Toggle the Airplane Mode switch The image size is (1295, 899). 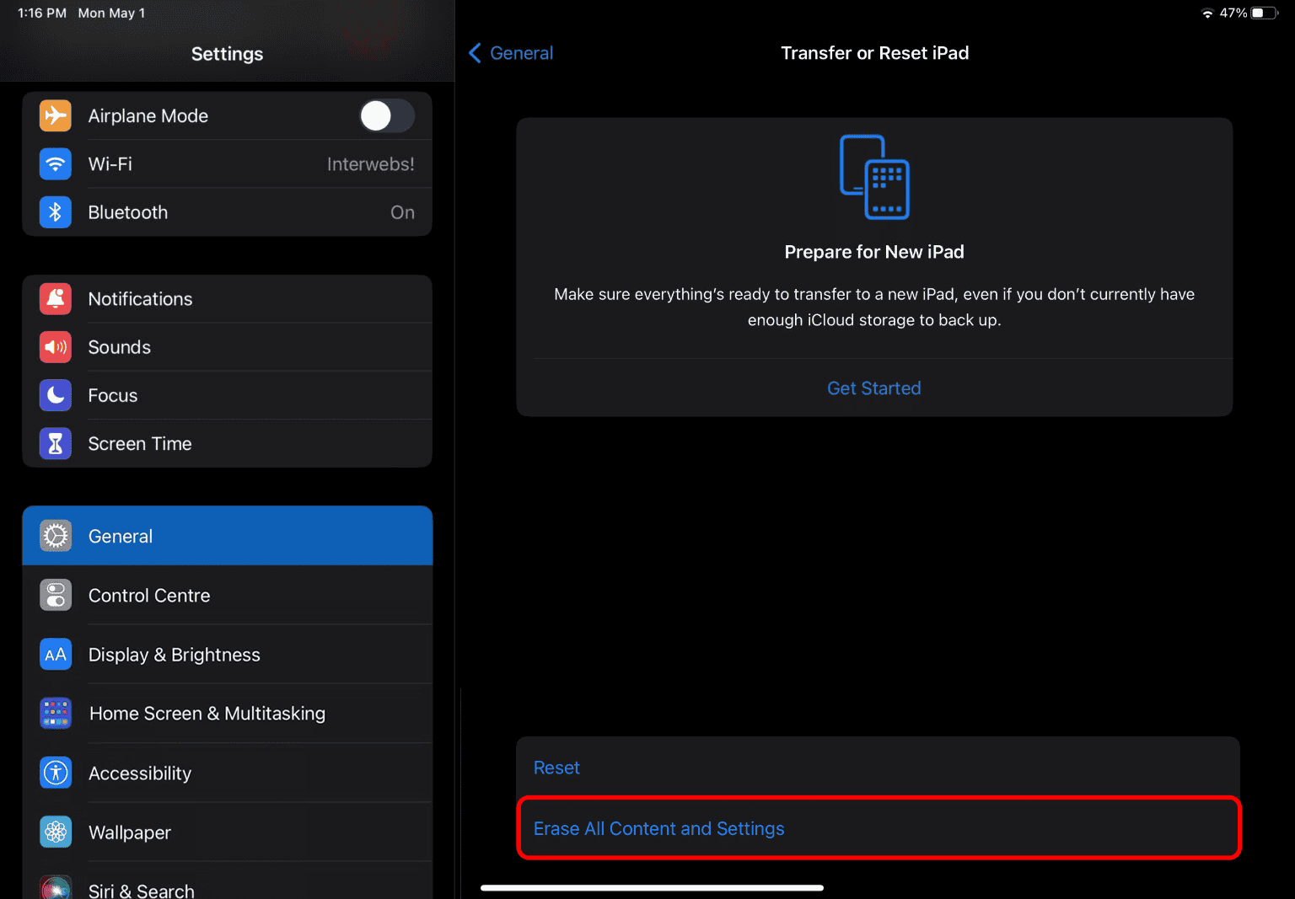point(387,115)
